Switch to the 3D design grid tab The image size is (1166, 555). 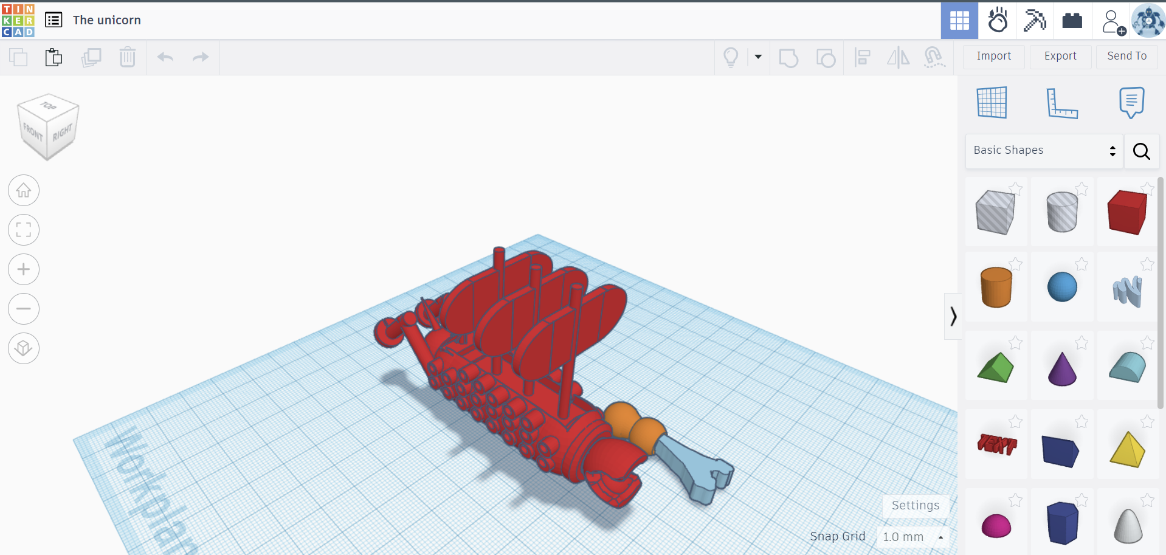pyautogui.click(x=959, y=21)
